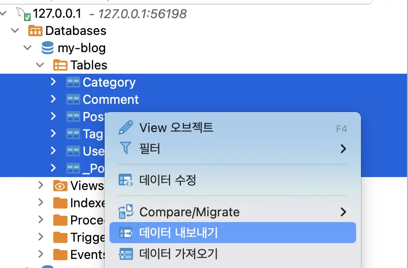
Task: Select the 127.0.0.1 connection node
Action: point(57,14)
